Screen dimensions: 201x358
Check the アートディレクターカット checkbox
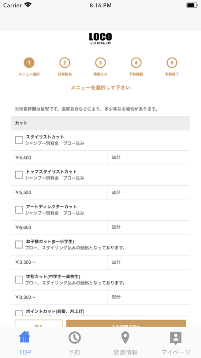pos(19,209)
